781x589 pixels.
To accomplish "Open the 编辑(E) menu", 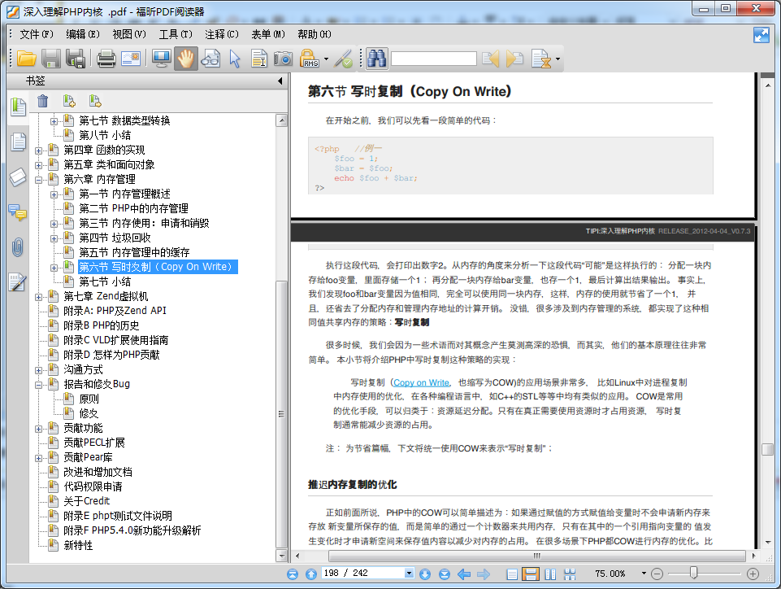I will pos(83,34).
